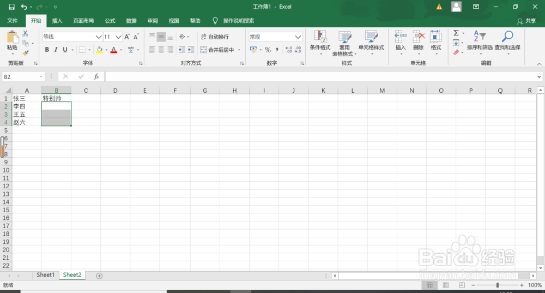Expand the 合并后居中 merge options arrow
545x293 pixels.
pos(239,50)
